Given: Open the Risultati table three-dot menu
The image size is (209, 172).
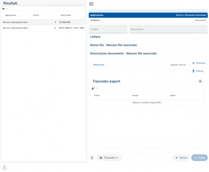Looking at the screenshot, I should pyautogui.click(x=7, y=9).
